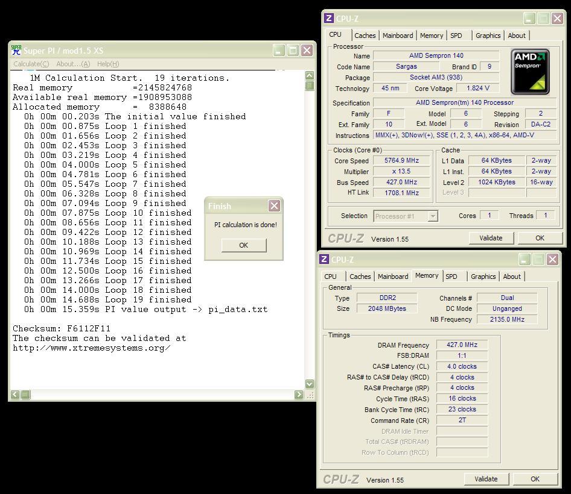Open the Help menu in Super PI
Viewport: 571px width, 494px height.
pyautogui.click(x=108, y=64)
